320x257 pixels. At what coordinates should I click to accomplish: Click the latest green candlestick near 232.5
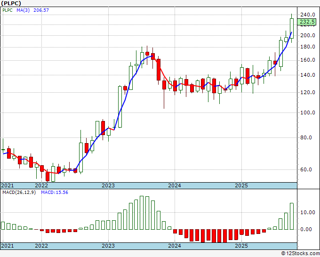292,28
